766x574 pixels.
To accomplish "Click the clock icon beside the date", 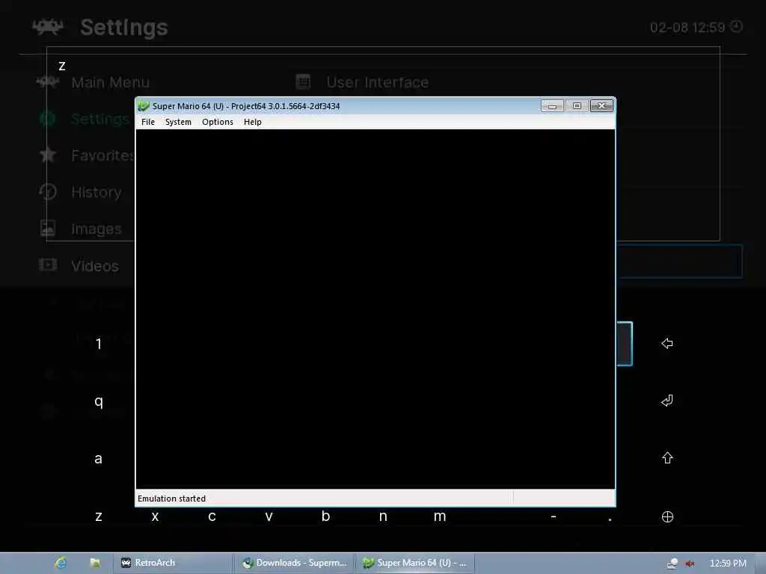I will [x=736, y=26].
